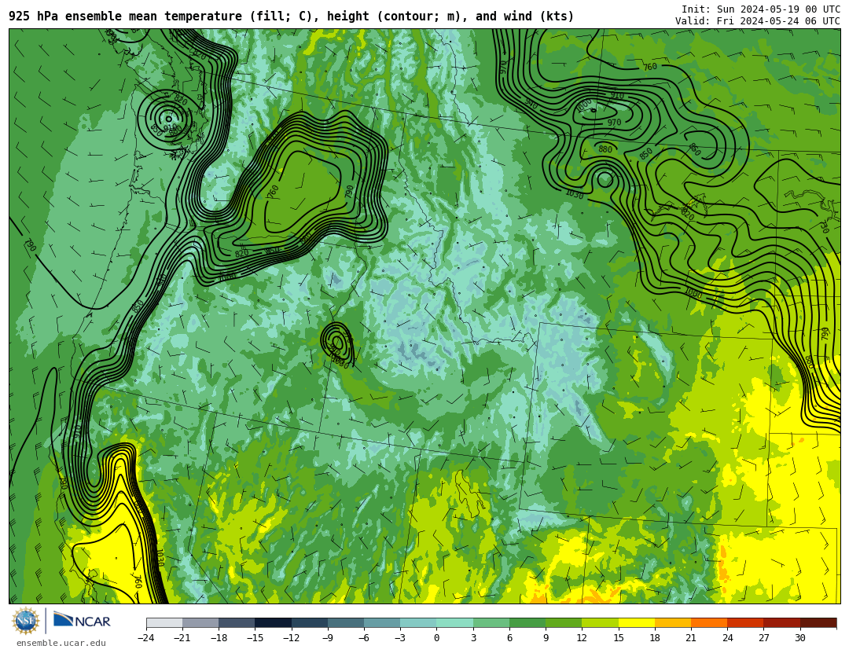
Task: Click the colorbar tick label -21
Action: 182,638
